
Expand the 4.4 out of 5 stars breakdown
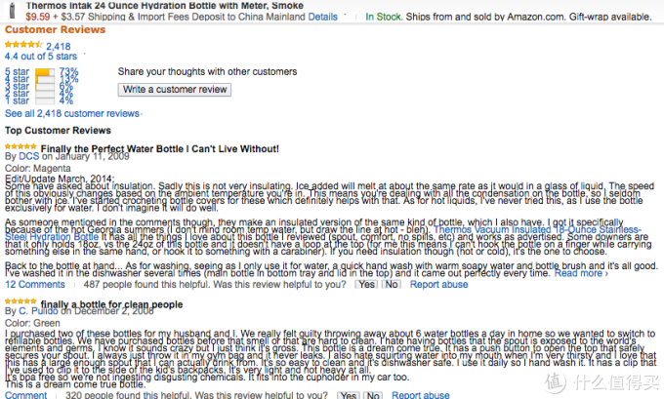(x=41, y=57)
